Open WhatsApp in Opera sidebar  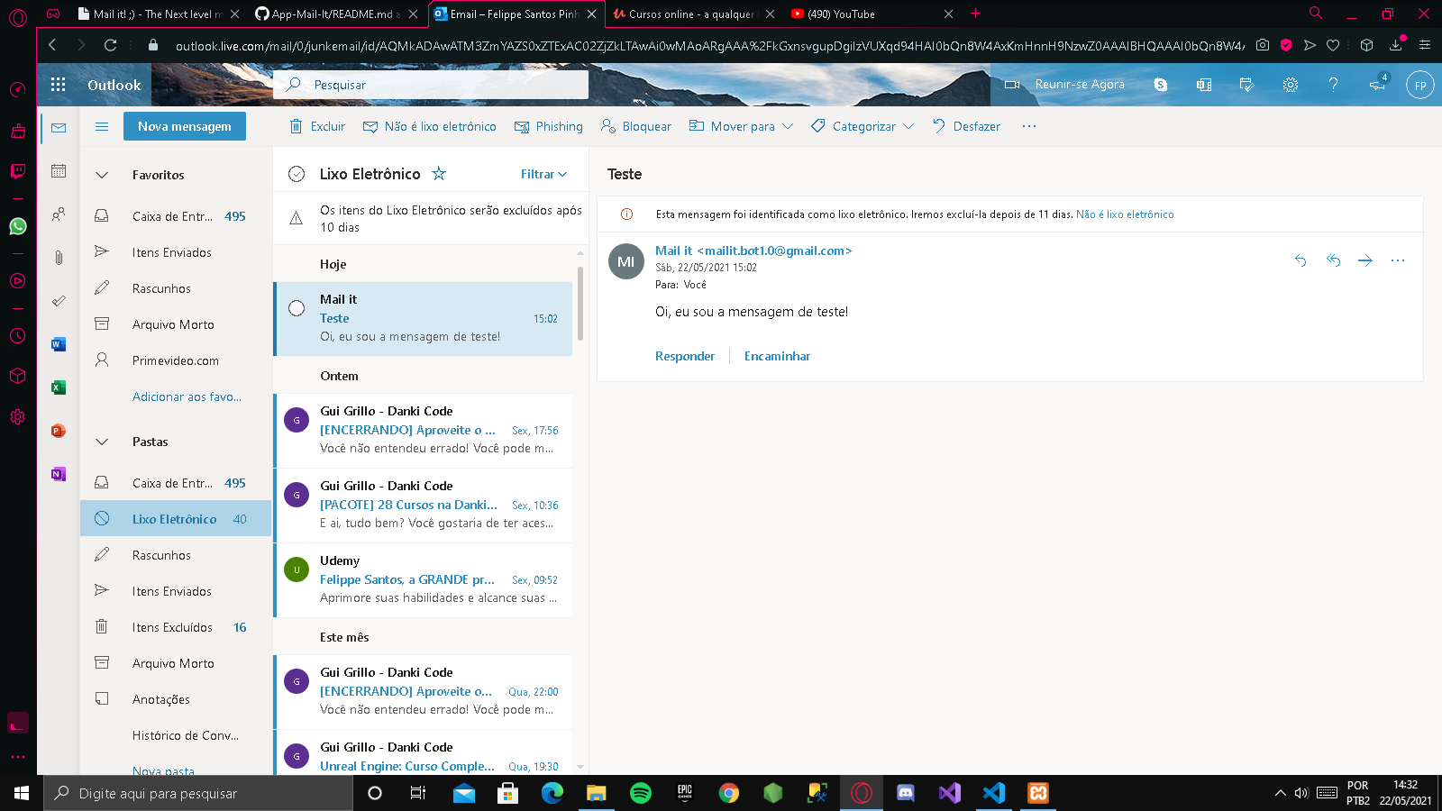[18, 226]
